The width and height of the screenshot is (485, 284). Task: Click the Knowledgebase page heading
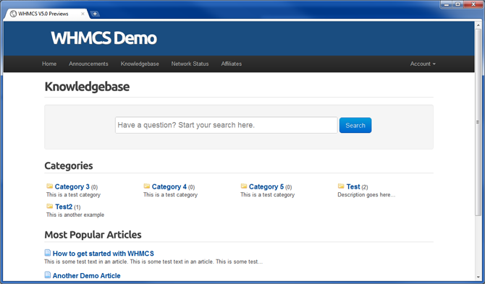point(87,87)
